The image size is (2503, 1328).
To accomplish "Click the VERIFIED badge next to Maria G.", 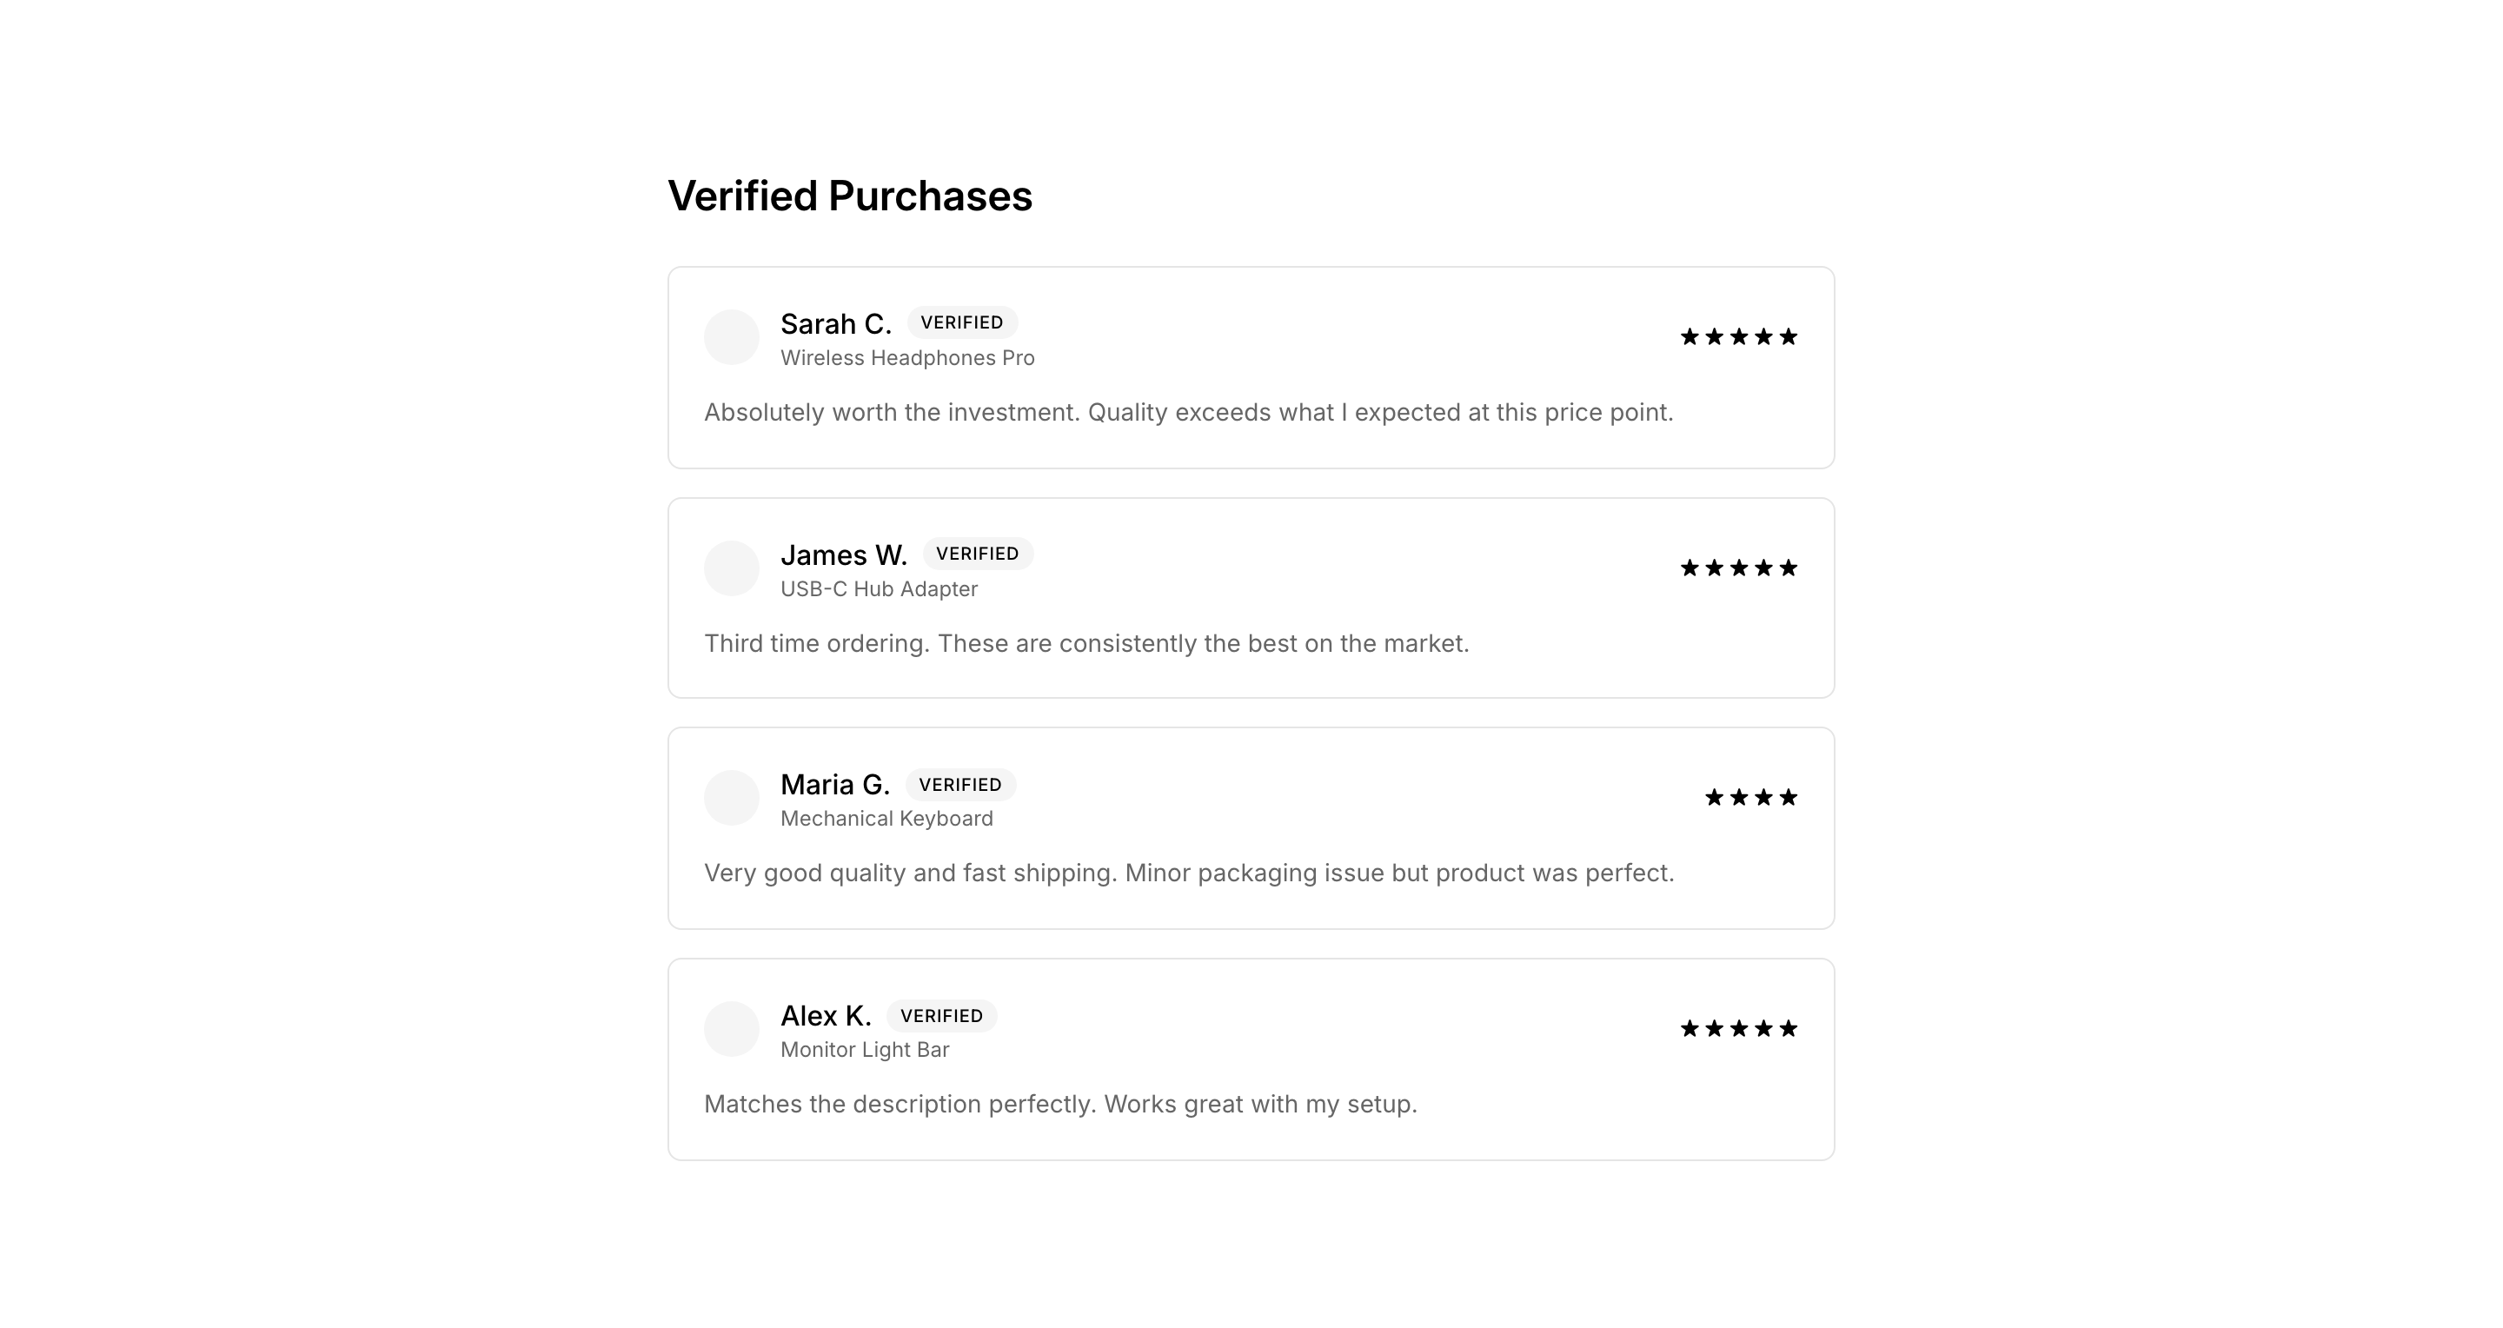I will click(960, 785).
